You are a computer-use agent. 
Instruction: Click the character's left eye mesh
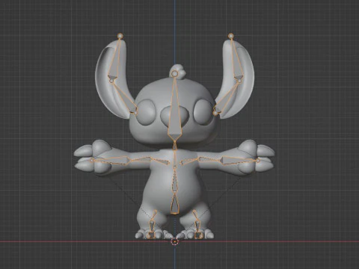pyautogui.click(x=204, y=111)
